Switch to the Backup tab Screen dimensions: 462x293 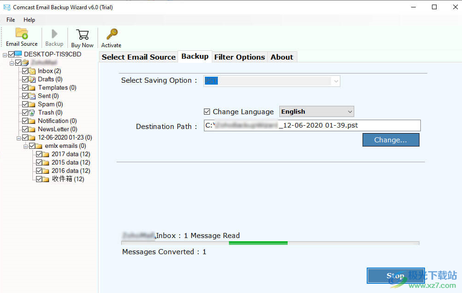tap(195, 56)
